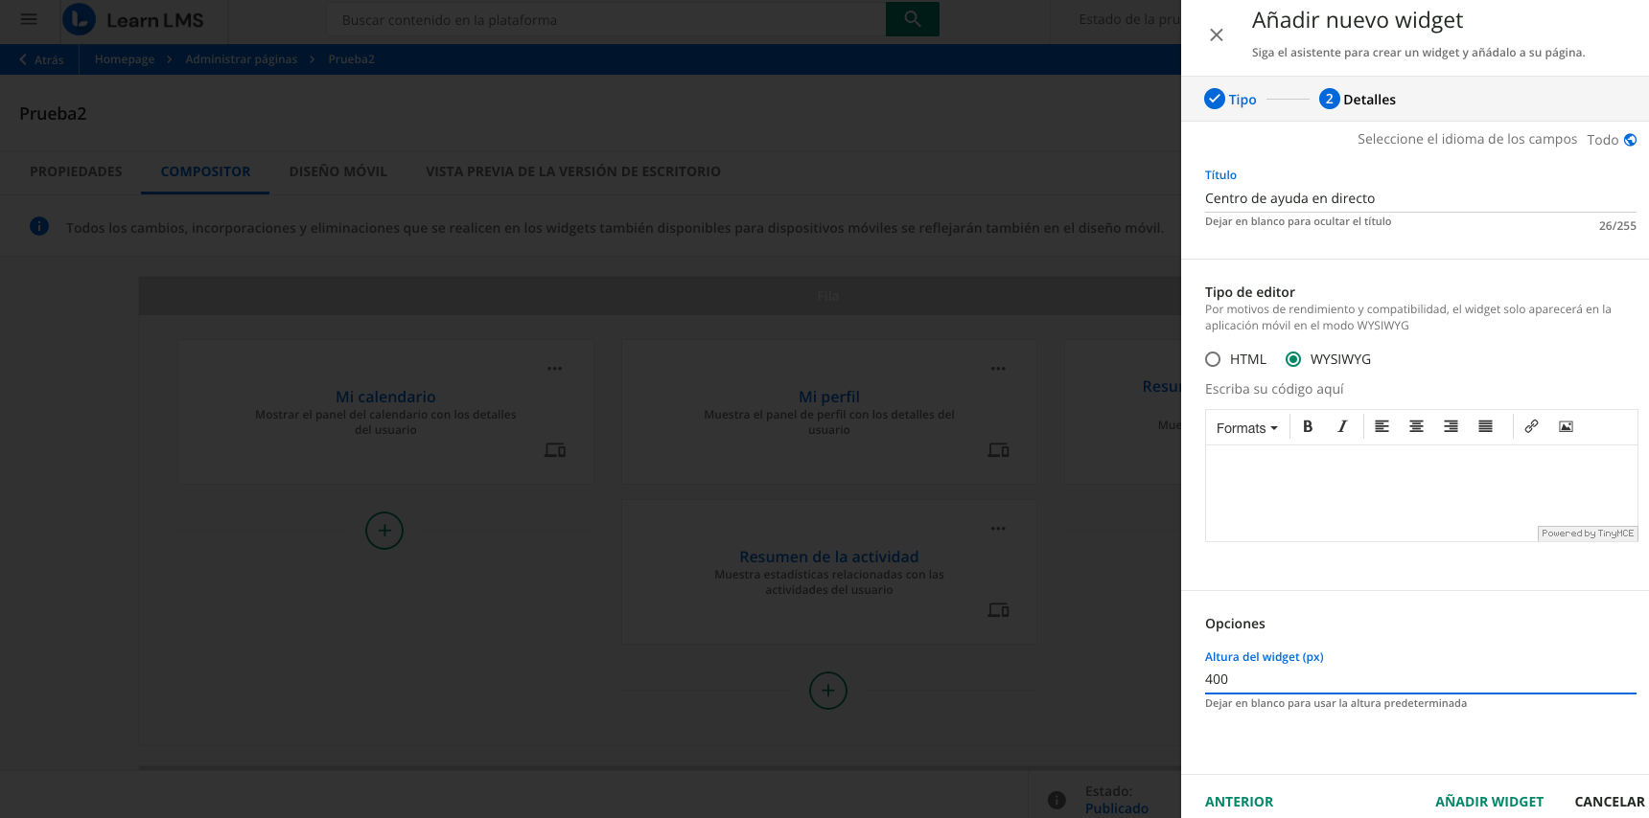This screenshot has width=1649, height=818.
Task: Click the ANTERIOR button
Action: click(1239, 802)
